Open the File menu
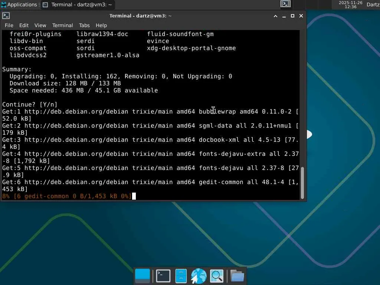The width and height of the screenshot is (380, 285). (9, 25)
